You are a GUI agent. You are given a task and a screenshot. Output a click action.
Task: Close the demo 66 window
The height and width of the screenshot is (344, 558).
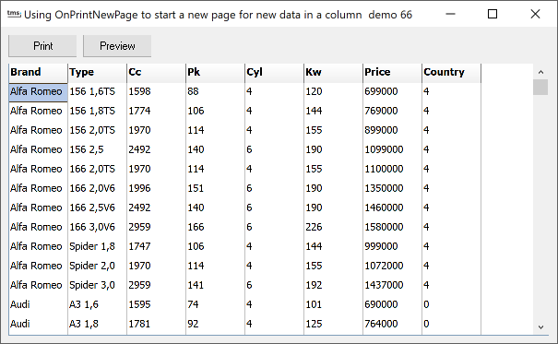535,14
